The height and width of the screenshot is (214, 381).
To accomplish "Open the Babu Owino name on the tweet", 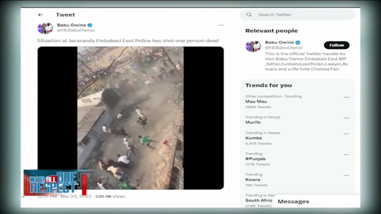I will tap(72, 25).
